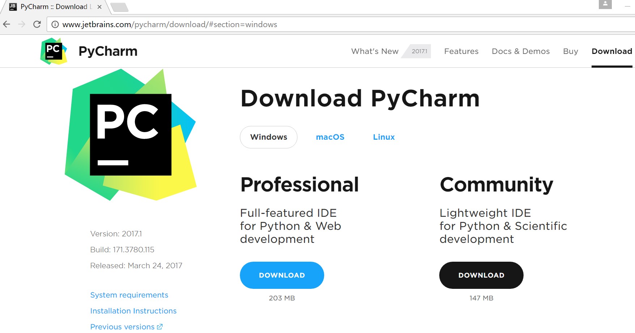Click the 'Version: 2017.1' text
Screen dimensions: 635x333
tap(116, 234)
